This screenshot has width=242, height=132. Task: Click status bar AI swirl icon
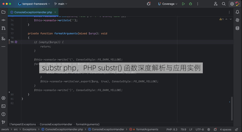point(209,130)
